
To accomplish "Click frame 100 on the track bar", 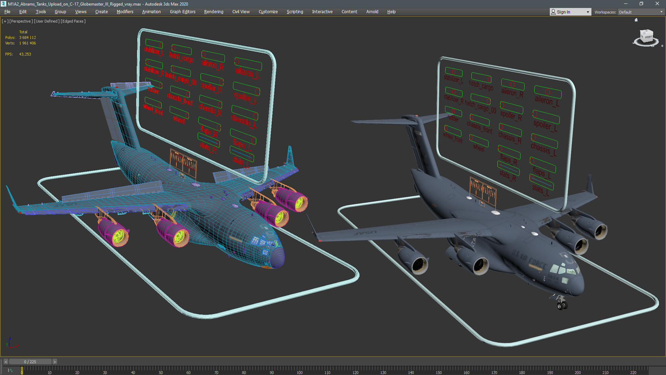I will pyautogui.click(x=299, y=372).
